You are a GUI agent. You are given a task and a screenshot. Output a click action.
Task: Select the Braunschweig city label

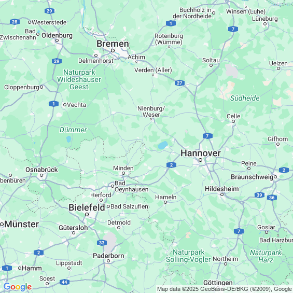[252, 177]
